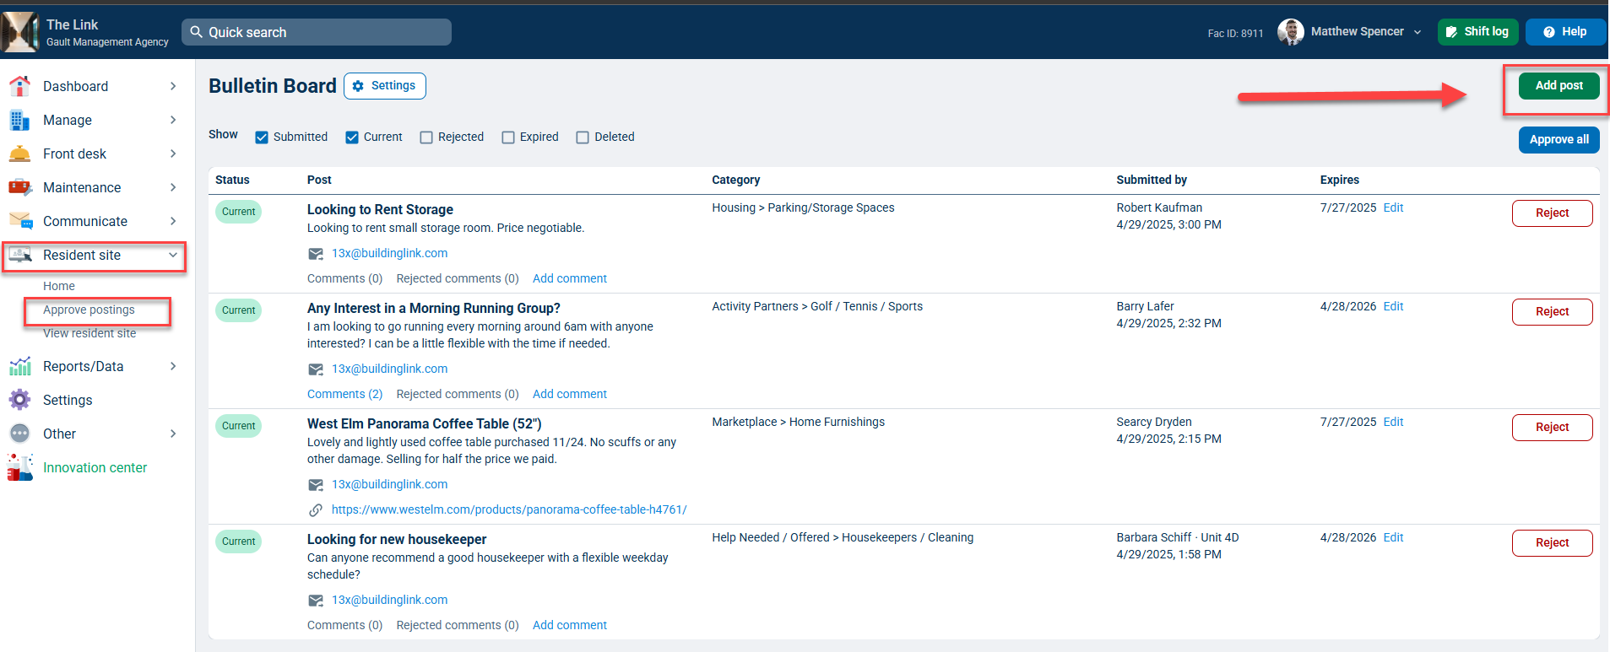Click the Manage building icon
Image resolution: width=1610 pixels, height=652 pixels.
click(x=19, y=120)
